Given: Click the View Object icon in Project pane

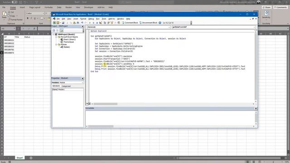Looking at the screenshot, I should click(x=58, y=30).
